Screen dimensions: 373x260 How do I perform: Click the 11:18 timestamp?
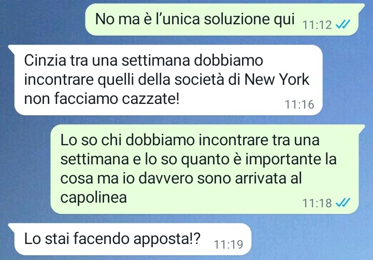317,203
